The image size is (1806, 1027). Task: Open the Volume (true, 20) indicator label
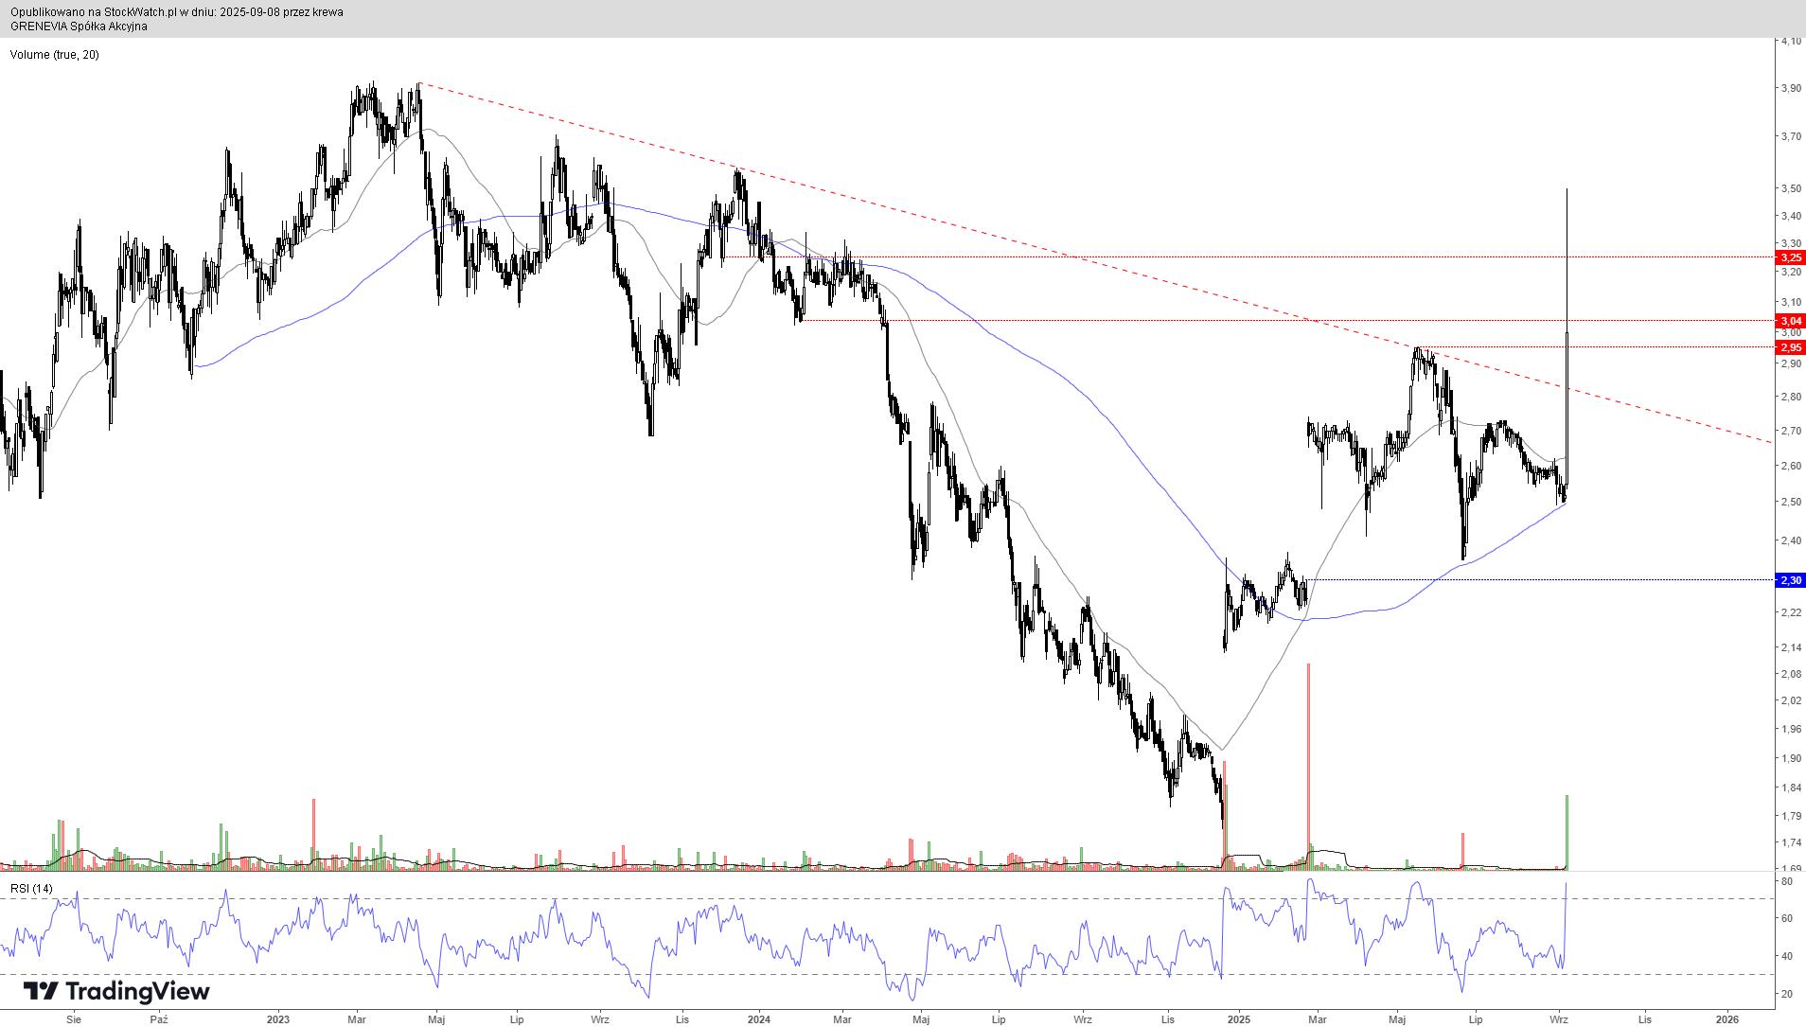click(54, 55)
